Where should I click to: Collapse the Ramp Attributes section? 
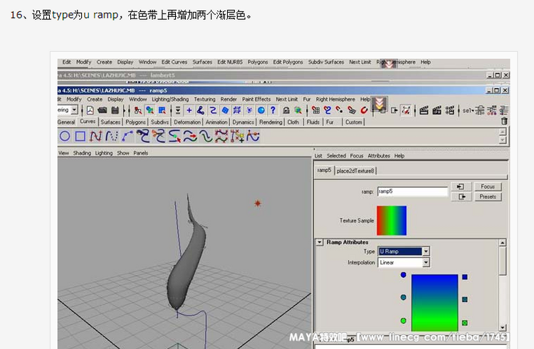click(320, 242)
